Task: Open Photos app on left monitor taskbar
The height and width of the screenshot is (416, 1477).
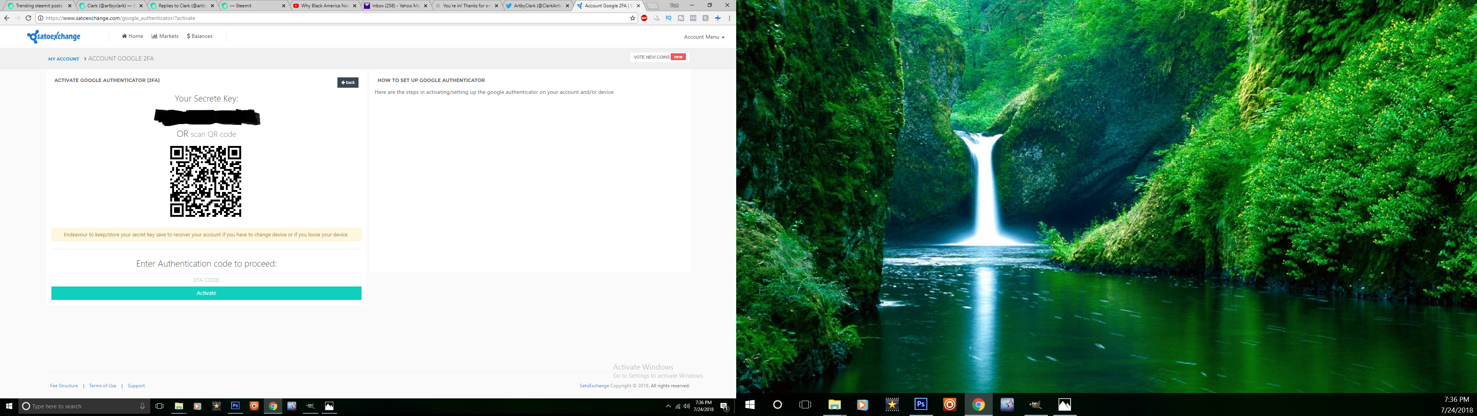Action: click(x=329, y=406)
